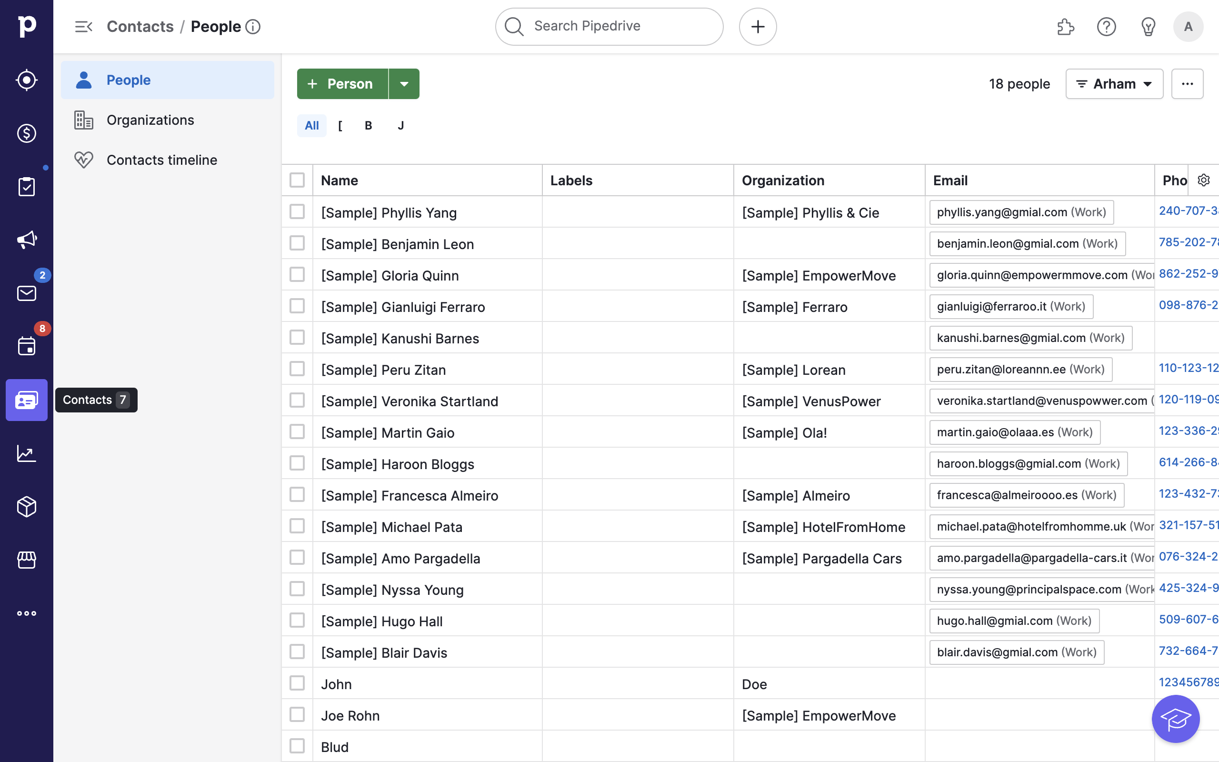Open [Sample] Benjamin Leon contact

(x=398, y=244)
